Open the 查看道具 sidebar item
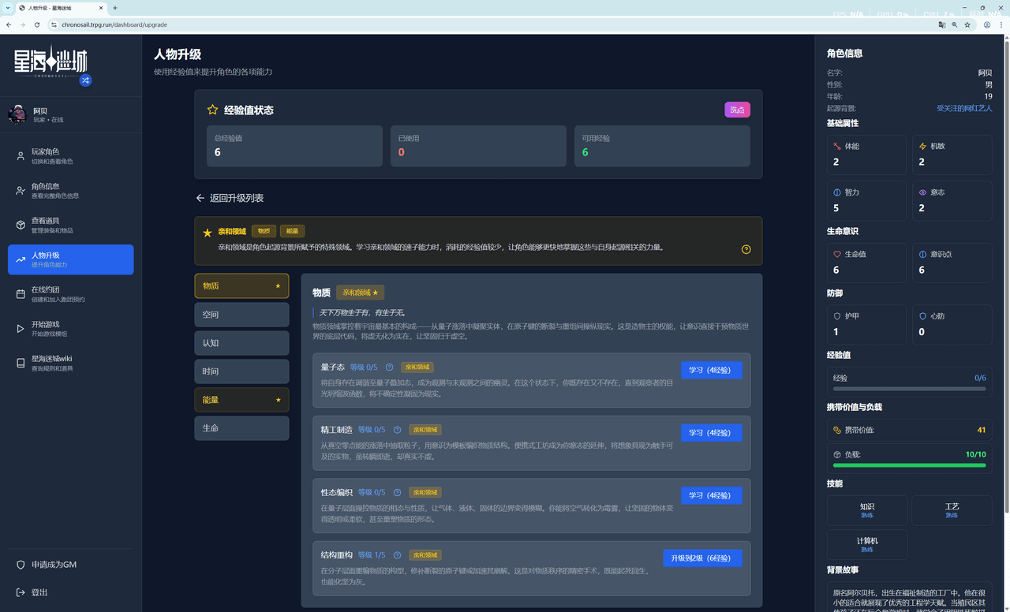The image size is (1010, 612). 71,225
